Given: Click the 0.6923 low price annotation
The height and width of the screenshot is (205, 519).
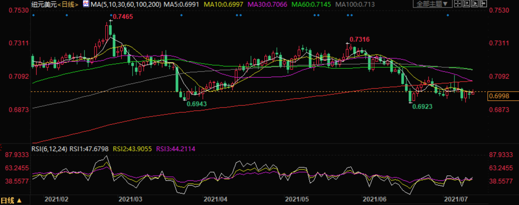Looking at the screenshot, I should click(x=422, y=106).
